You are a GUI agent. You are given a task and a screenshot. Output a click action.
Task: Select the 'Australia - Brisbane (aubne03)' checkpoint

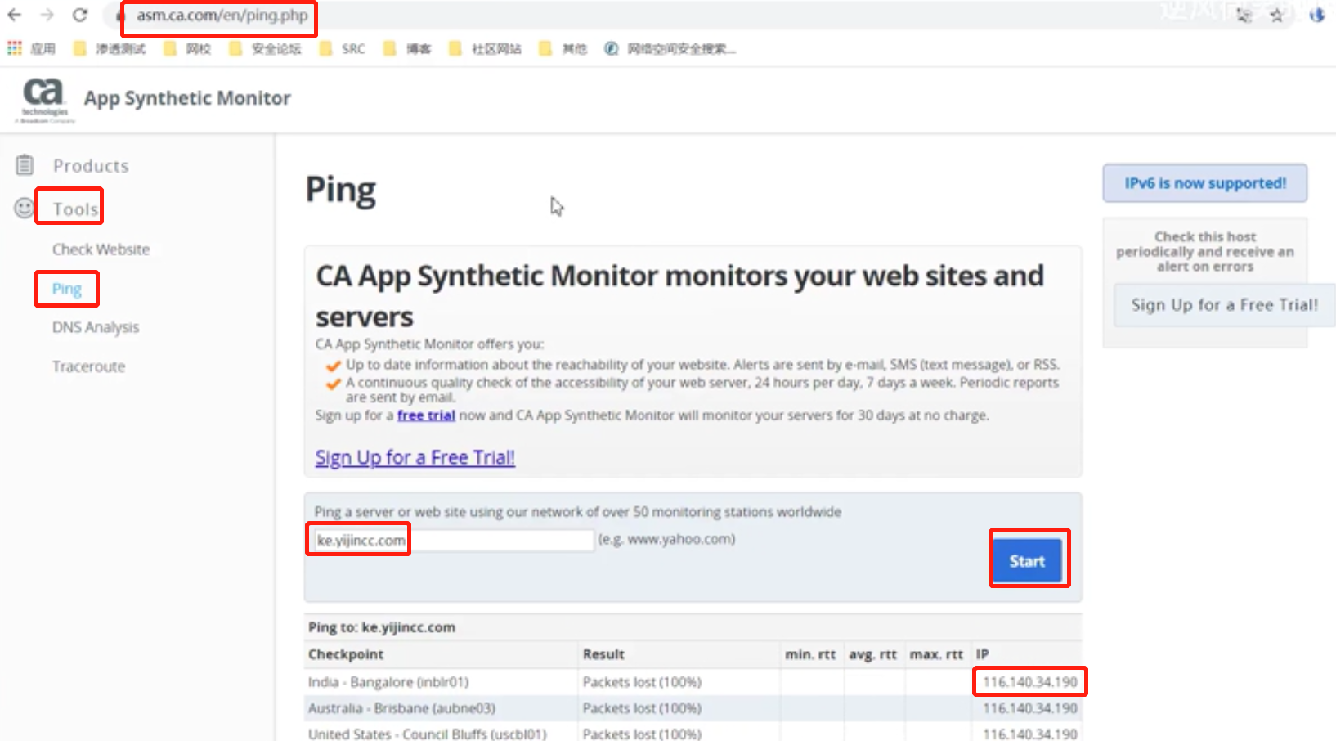tap(401, 708)
